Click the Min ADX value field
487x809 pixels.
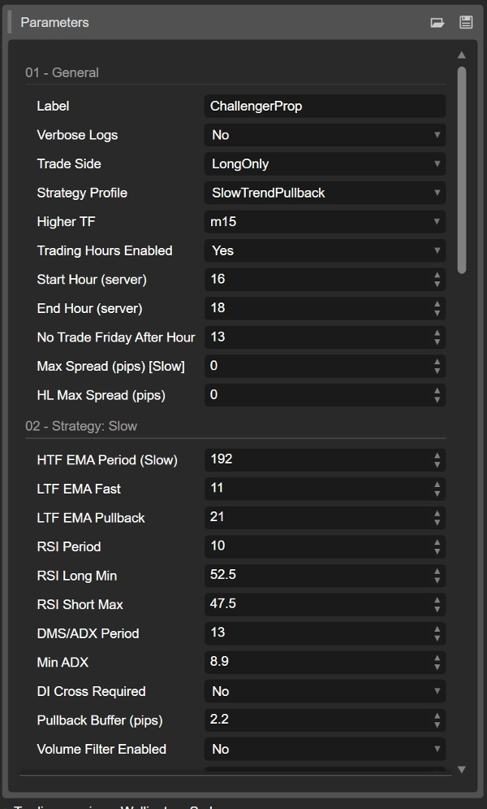[317, 662]
